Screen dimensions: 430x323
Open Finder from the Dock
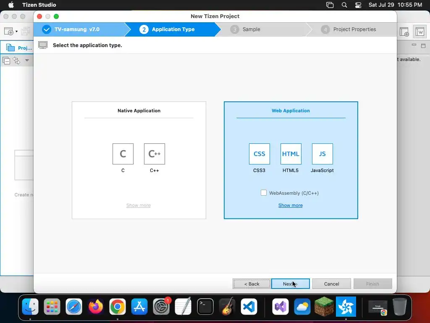click(x=30, y=307)
